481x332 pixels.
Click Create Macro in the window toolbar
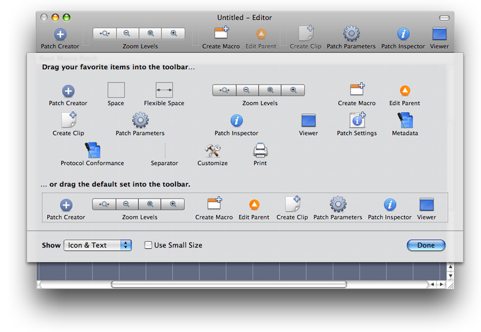coord(222,35)
